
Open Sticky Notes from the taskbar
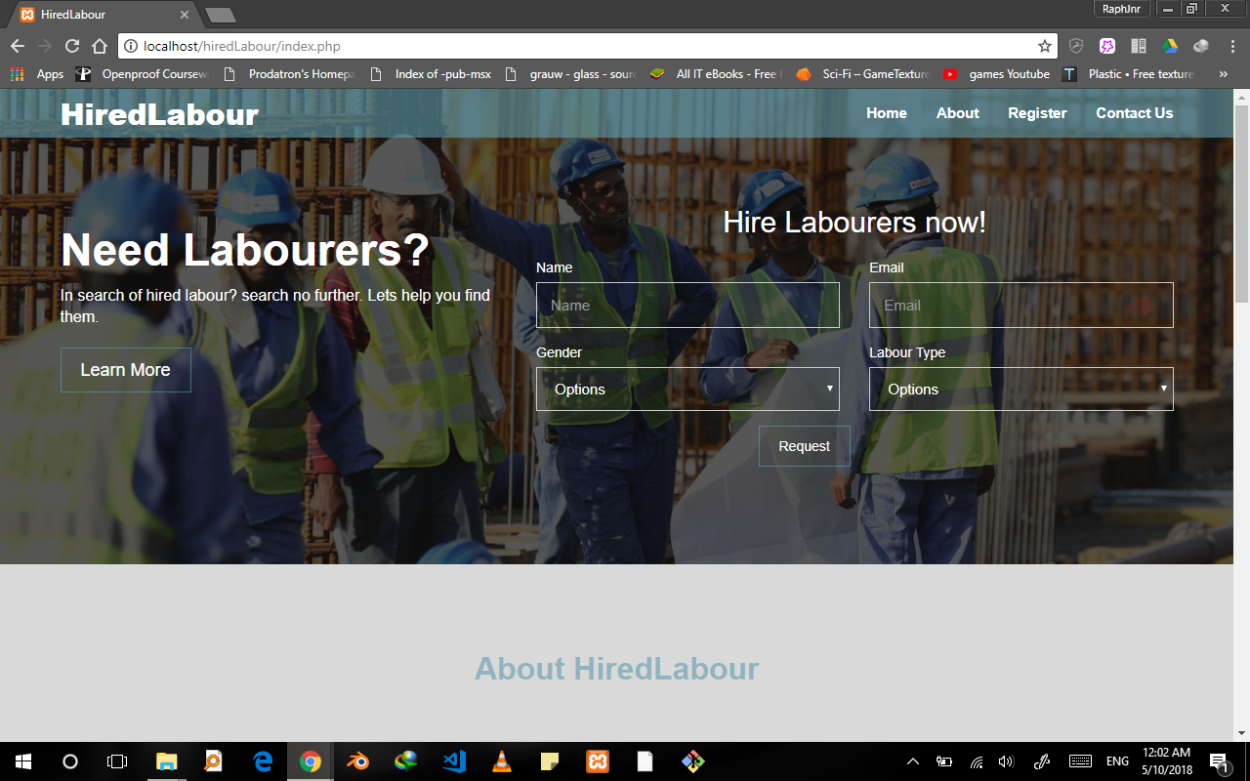pyautogui.click(x=550, y=761)
